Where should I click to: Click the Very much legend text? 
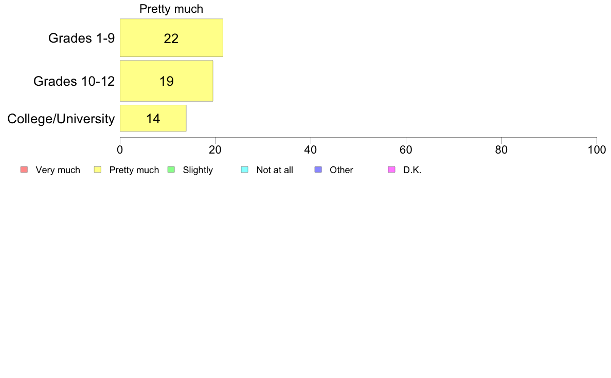(58, 170)
